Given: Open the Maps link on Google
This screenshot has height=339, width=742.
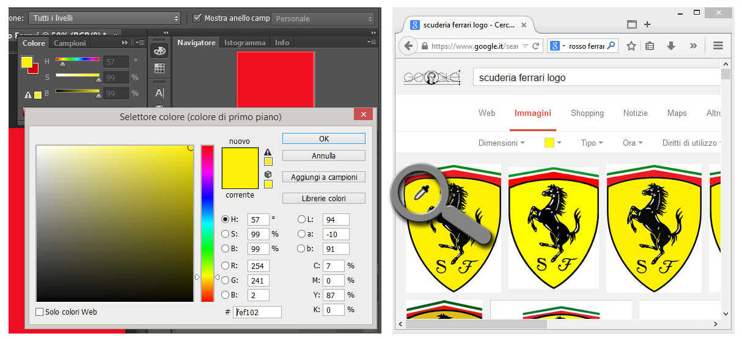Looking at the screenshot, I should [x=677, y=113].
